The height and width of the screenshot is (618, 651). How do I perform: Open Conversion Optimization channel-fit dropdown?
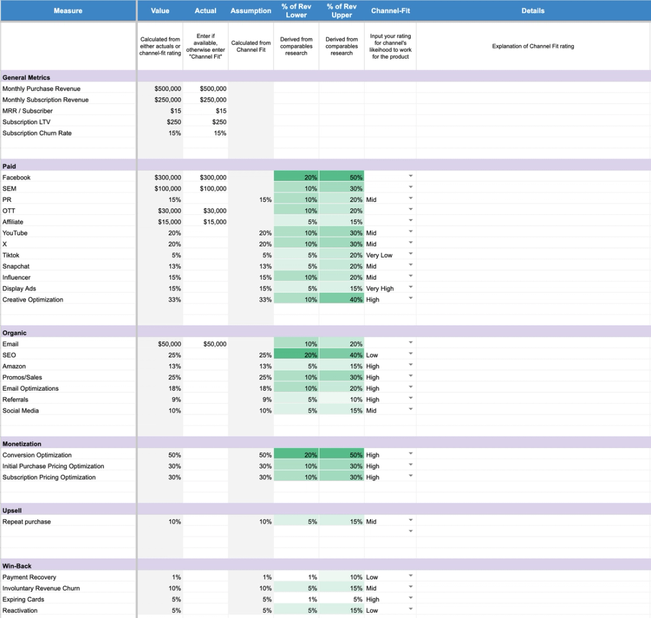click(411, 453)
